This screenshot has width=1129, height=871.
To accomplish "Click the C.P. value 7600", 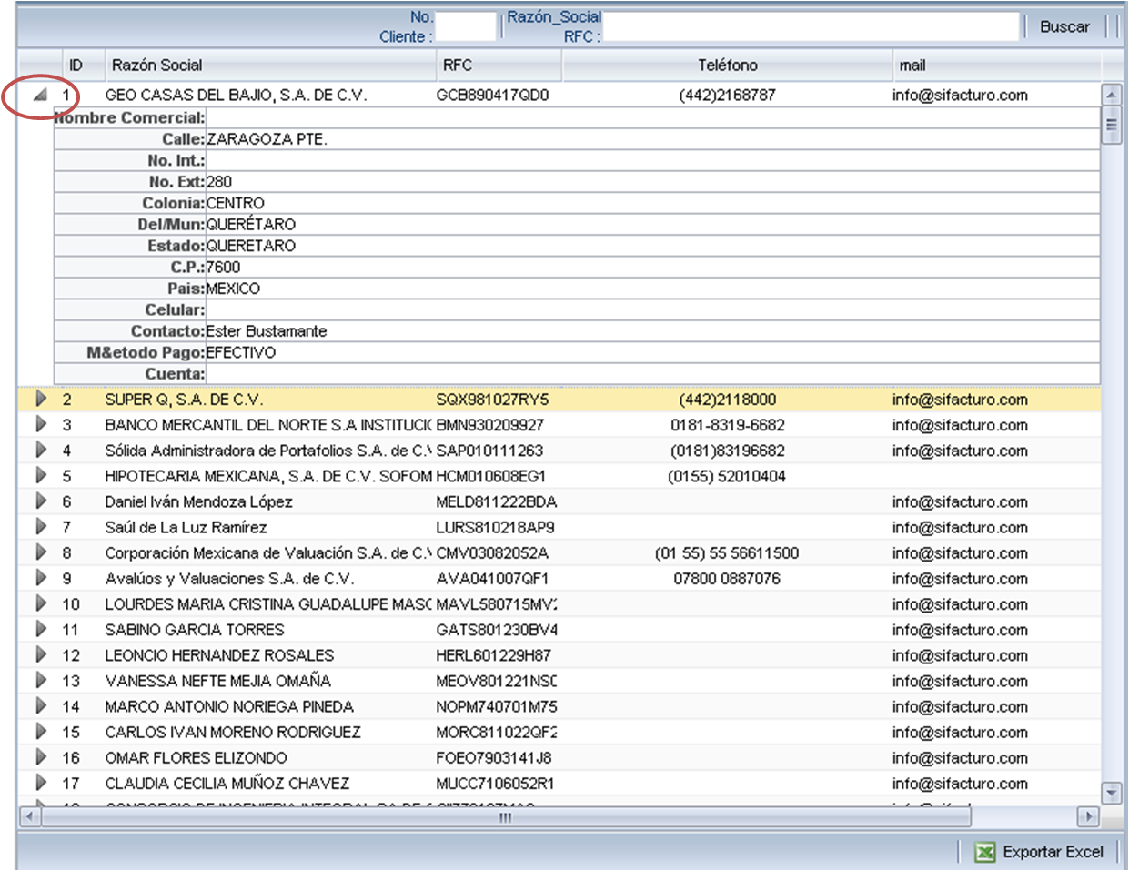I will point(224,267).
